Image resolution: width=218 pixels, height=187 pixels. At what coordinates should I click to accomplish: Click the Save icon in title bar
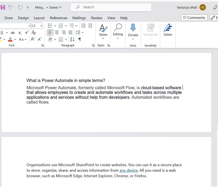3,7
